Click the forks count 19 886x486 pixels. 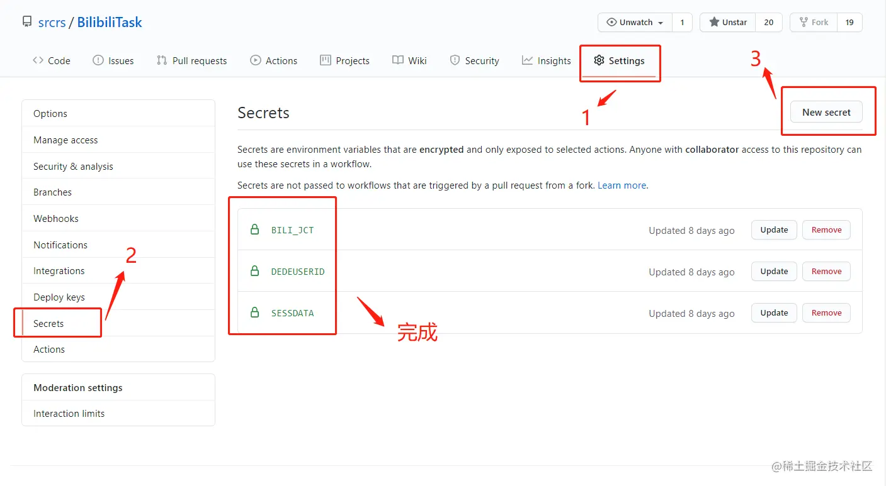pyautogui.click(x=849, y=22)
